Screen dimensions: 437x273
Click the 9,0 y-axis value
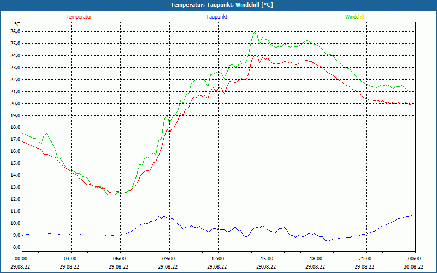[16, 235]
